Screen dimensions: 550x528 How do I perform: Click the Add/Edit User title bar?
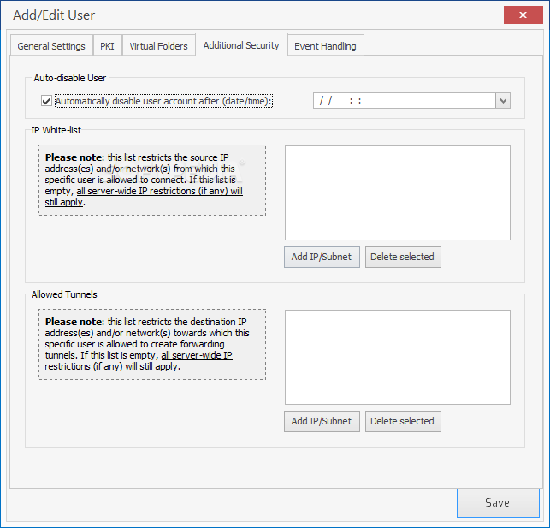[257, 15]
